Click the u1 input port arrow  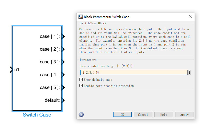(11, 70)
